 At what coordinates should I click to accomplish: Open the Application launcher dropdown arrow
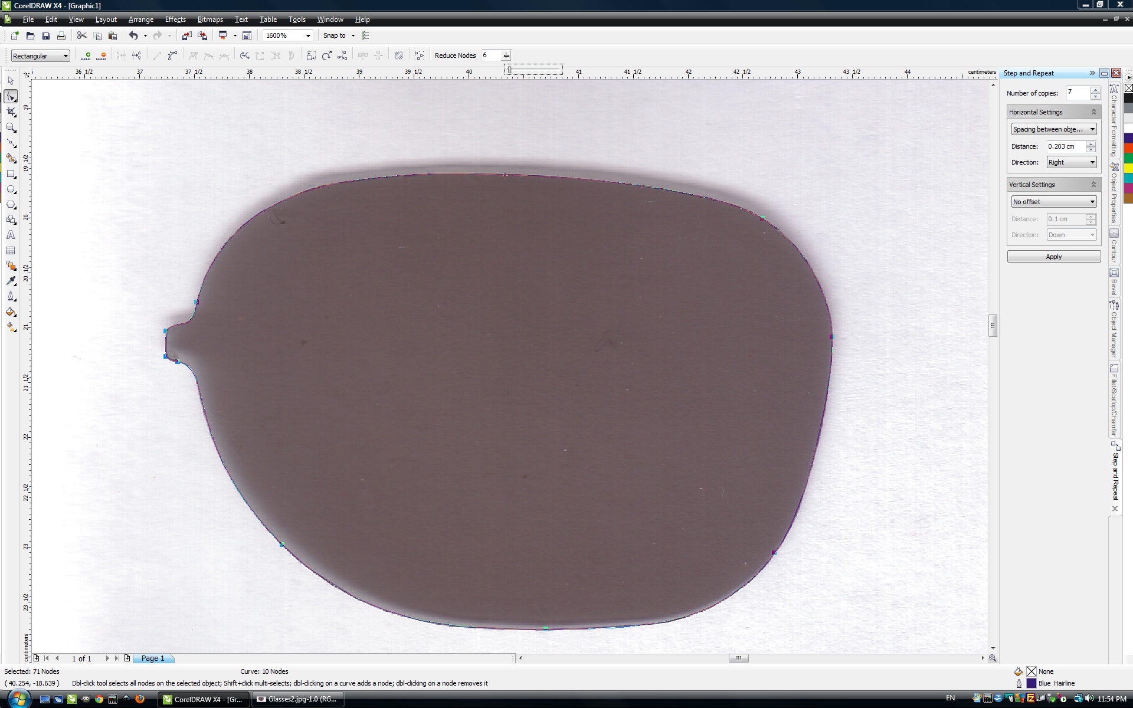pyautogui.click(x=235, y=36)
